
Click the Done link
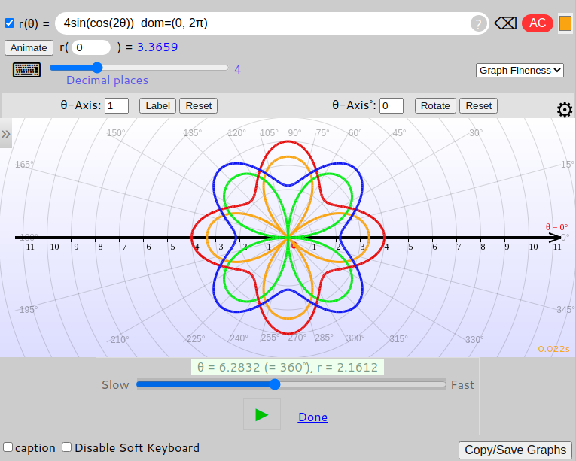tap(312, 417)
